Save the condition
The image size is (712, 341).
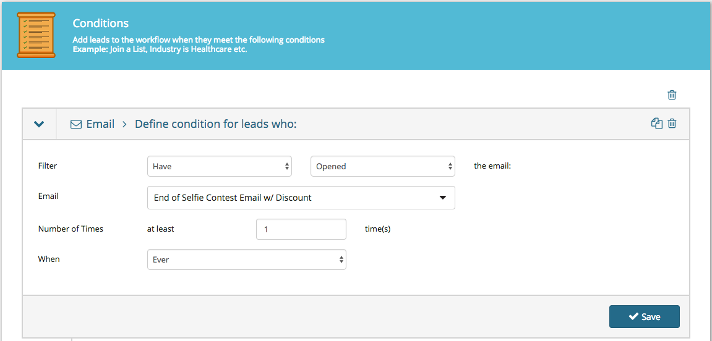tap(645, 316)
